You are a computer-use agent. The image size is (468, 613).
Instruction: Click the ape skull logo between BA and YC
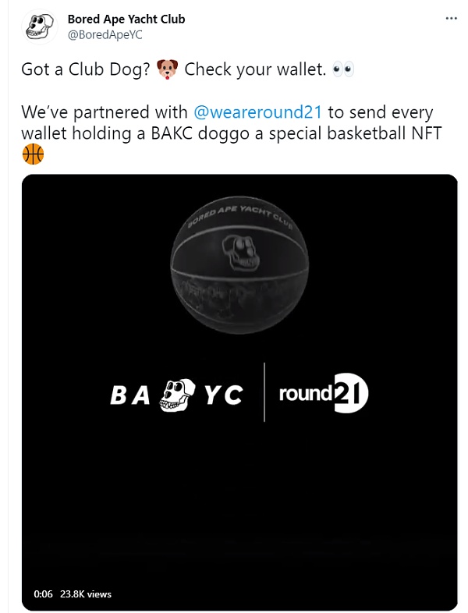click(x=177, y=397)
